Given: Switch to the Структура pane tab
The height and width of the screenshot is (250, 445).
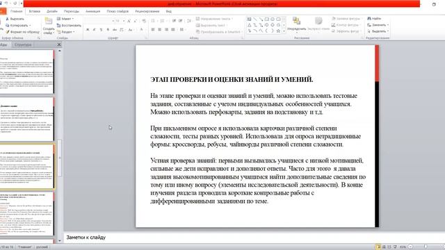Looking at the screenshot, I should pyautogui.click(x=23, y=44).
